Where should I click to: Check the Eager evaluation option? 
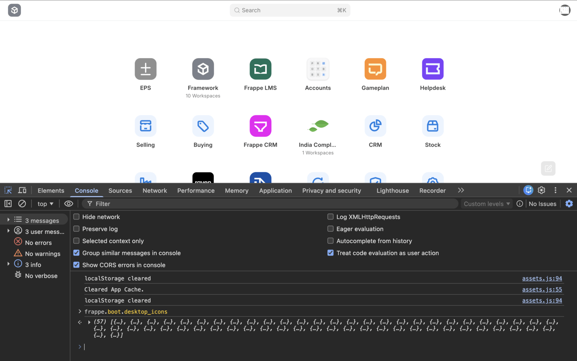click(x=330, y=229)
